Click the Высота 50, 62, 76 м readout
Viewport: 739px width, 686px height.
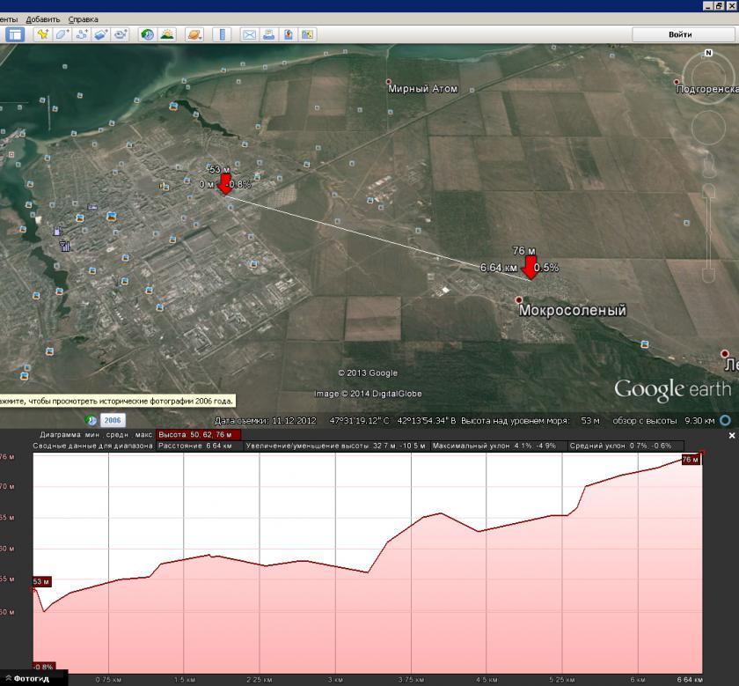pos(199,434)
